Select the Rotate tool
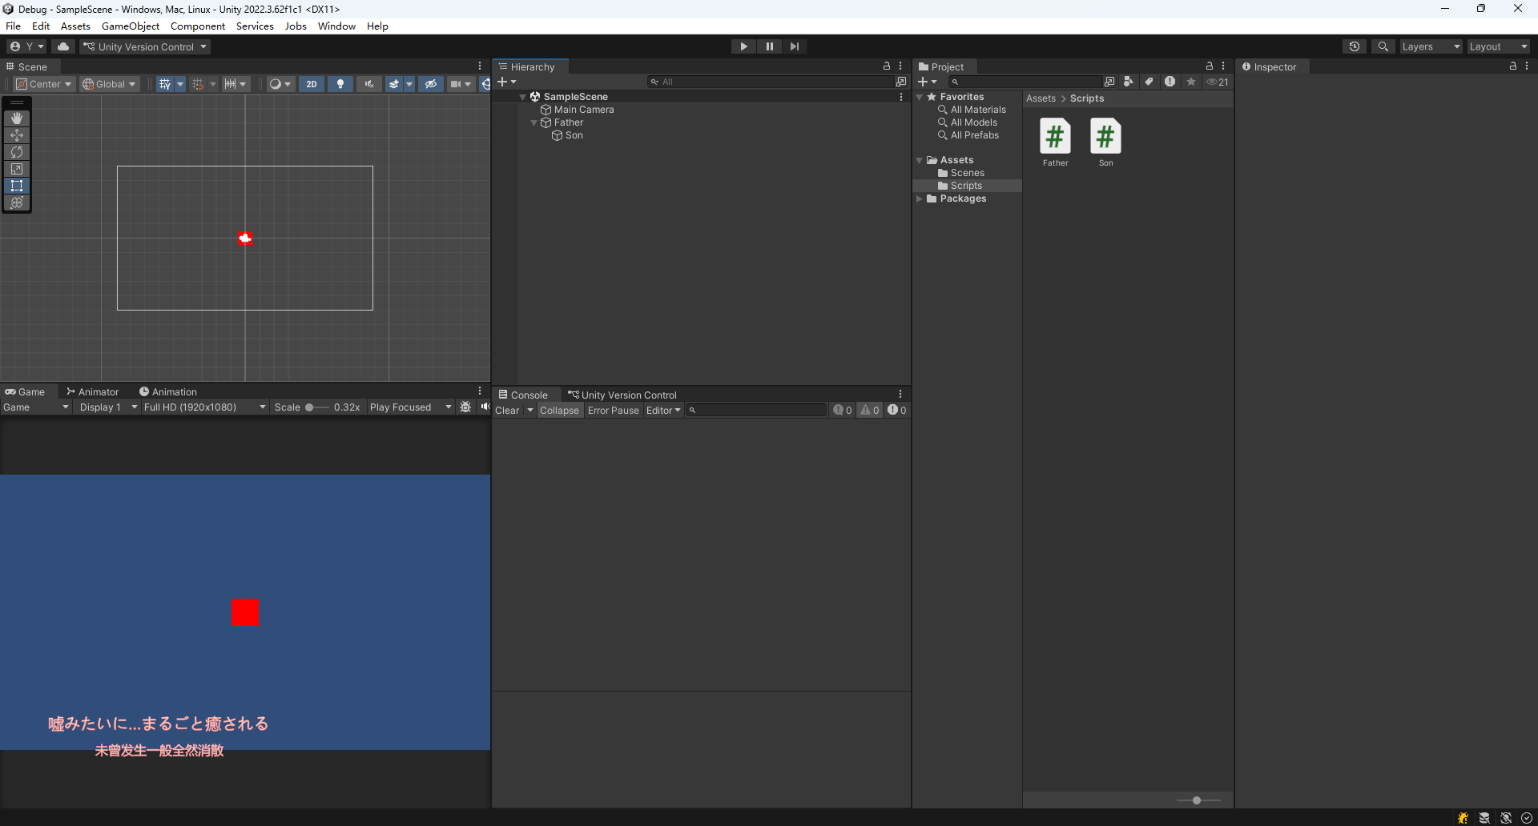The height and width of the screenshot is (826, 1538). coord(17,152)
